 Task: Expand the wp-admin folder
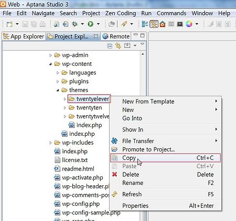click(x=50, y=55)
